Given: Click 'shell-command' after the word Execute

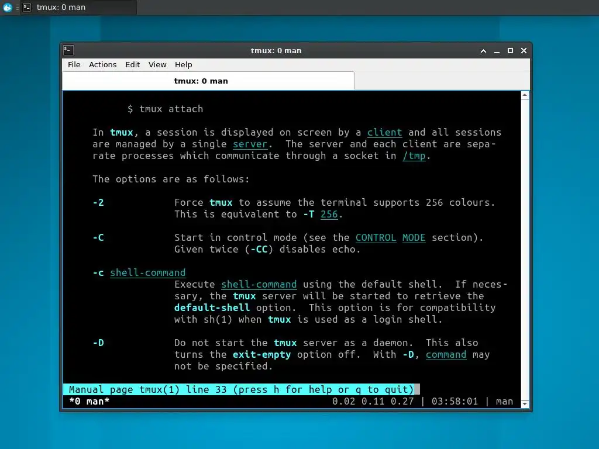Looking at the screenshot, I should [x=259, y=285].
